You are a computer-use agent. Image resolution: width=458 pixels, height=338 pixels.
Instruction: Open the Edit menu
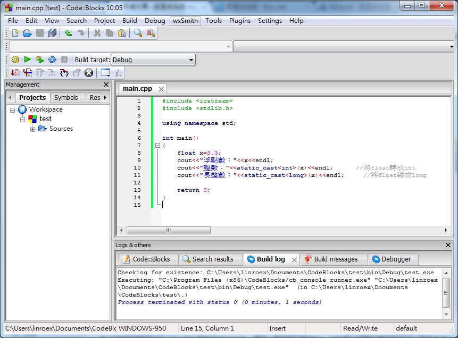coord(31,21)
